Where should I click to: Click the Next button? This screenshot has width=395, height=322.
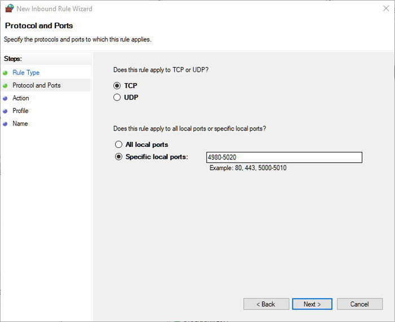(312, 304)
